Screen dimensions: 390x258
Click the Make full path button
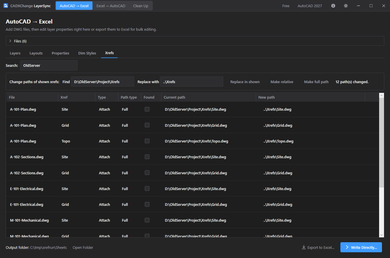coord(316,82)
